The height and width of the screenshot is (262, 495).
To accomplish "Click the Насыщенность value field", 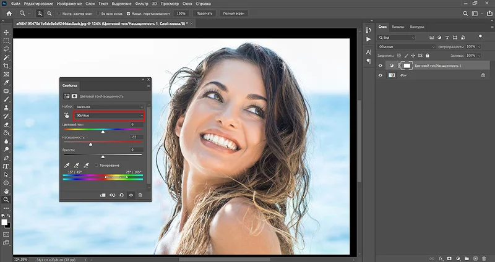I will [x=137, y=137].
